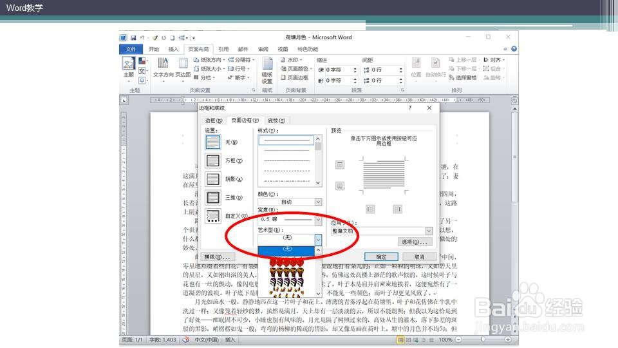
Task: Click the down arrow of the art list scrollbar
Action: [318, 294]
